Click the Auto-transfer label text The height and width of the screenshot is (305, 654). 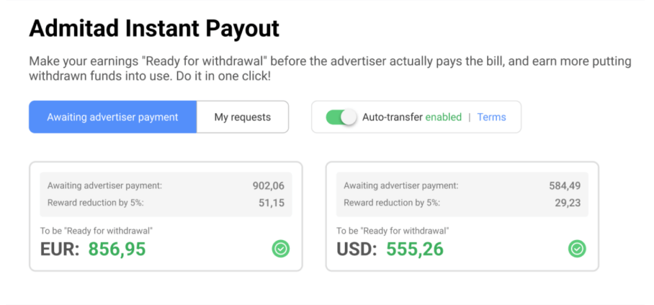click(x=393, y=117)
